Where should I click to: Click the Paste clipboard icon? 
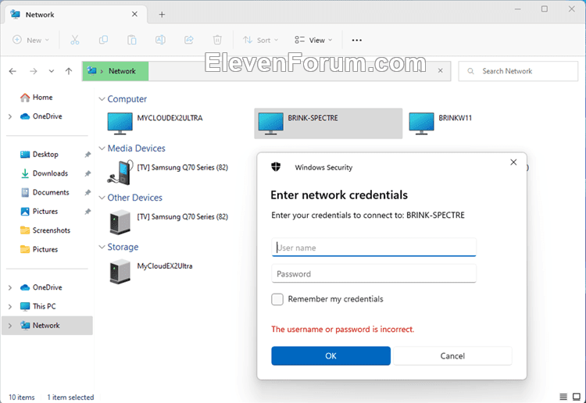[x=131, y=40]
